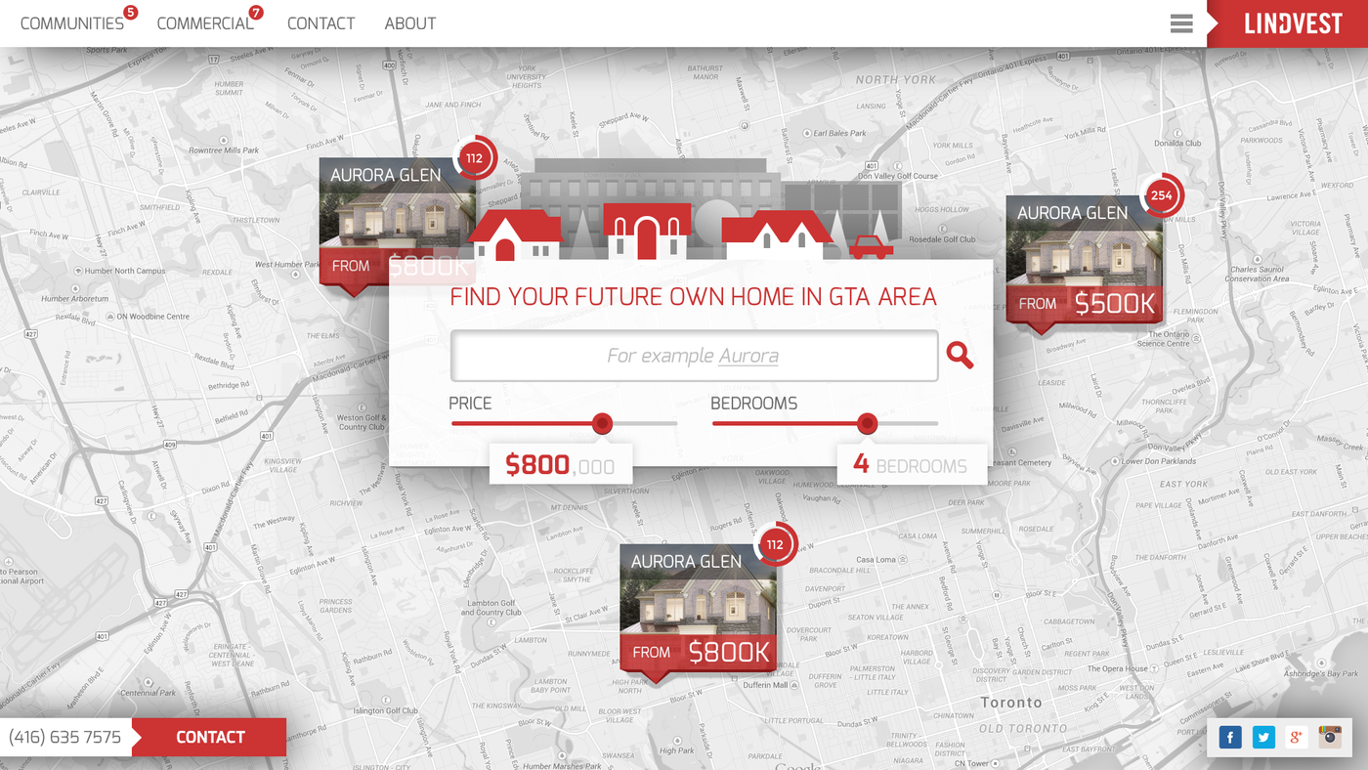Click the phone number (416) 635 7575

[x=65, y=736]
